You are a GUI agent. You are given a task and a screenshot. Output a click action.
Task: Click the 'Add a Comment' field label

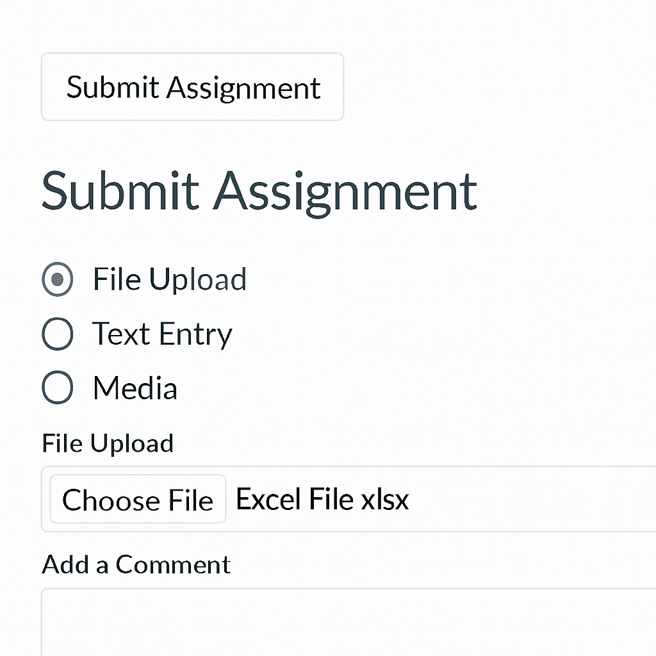136,564
